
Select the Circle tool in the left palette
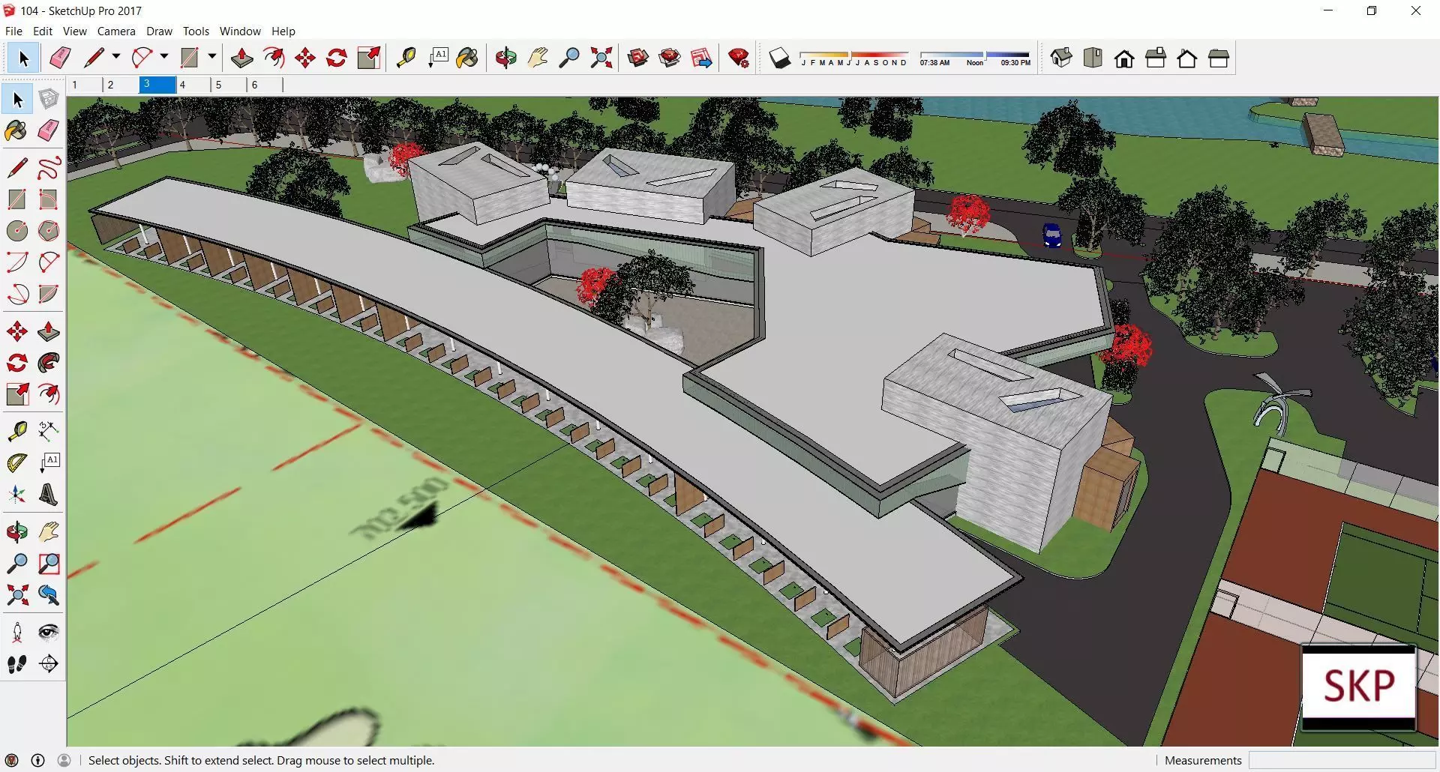click(x=17, y=230)
